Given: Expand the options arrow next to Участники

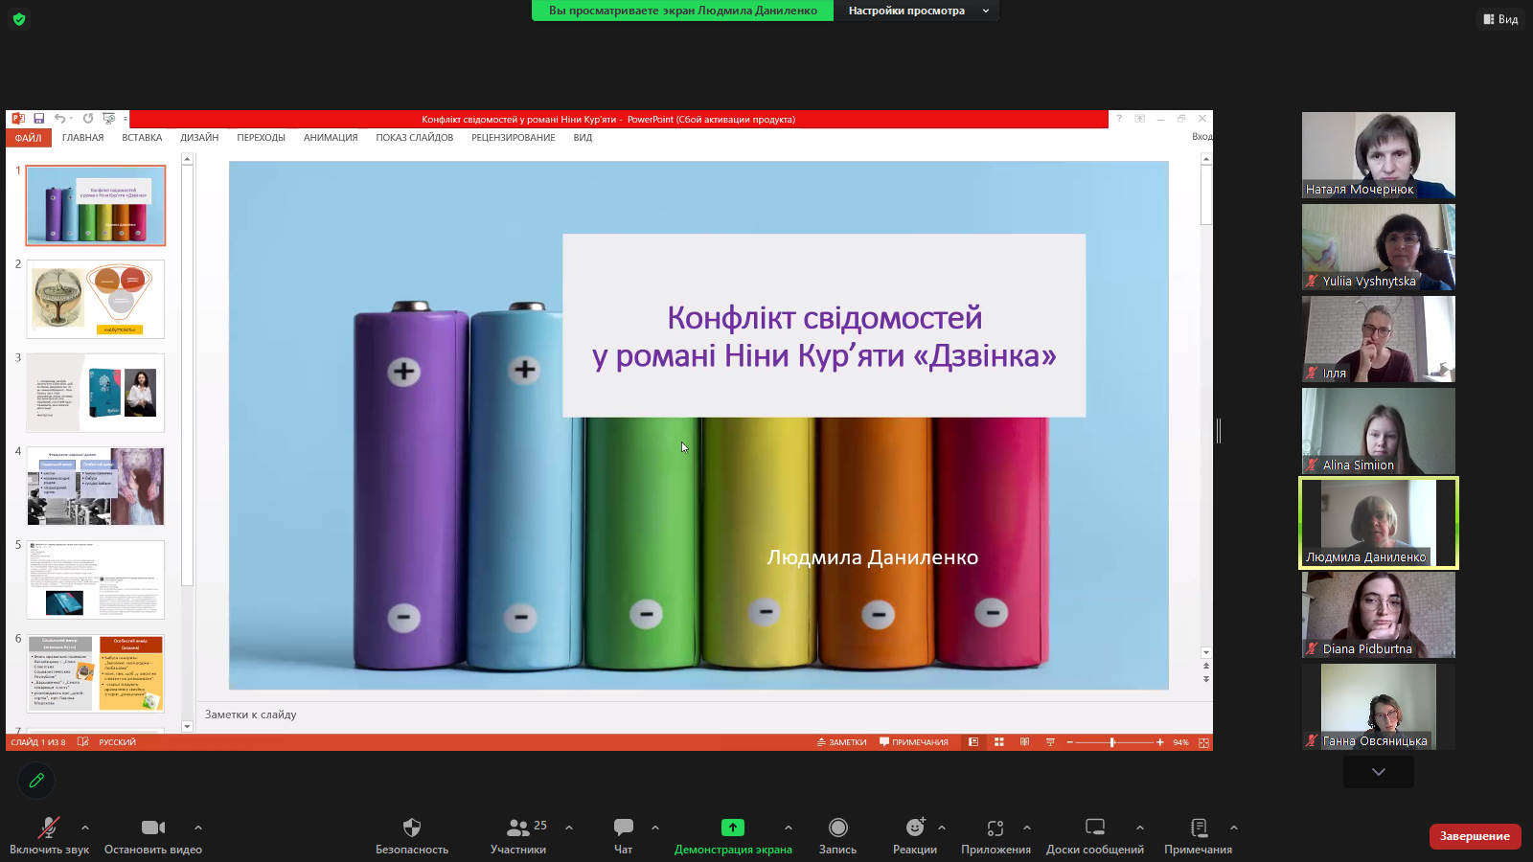Looking at the screenshot, I should 569,828.
